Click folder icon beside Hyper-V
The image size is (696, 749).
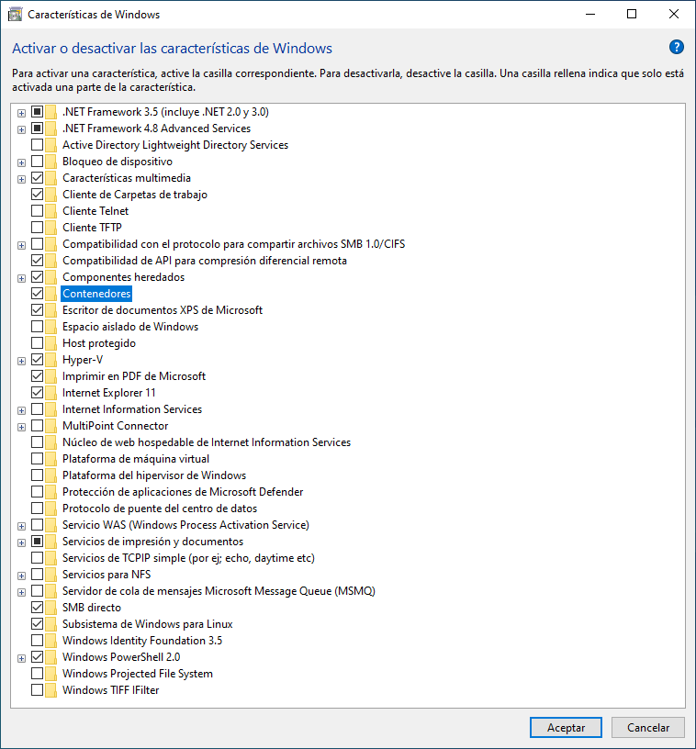pos(51,360)
